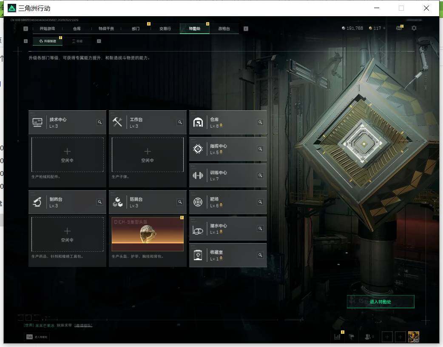
Task: Open the mail inbox icon
Action: [399, 28]
